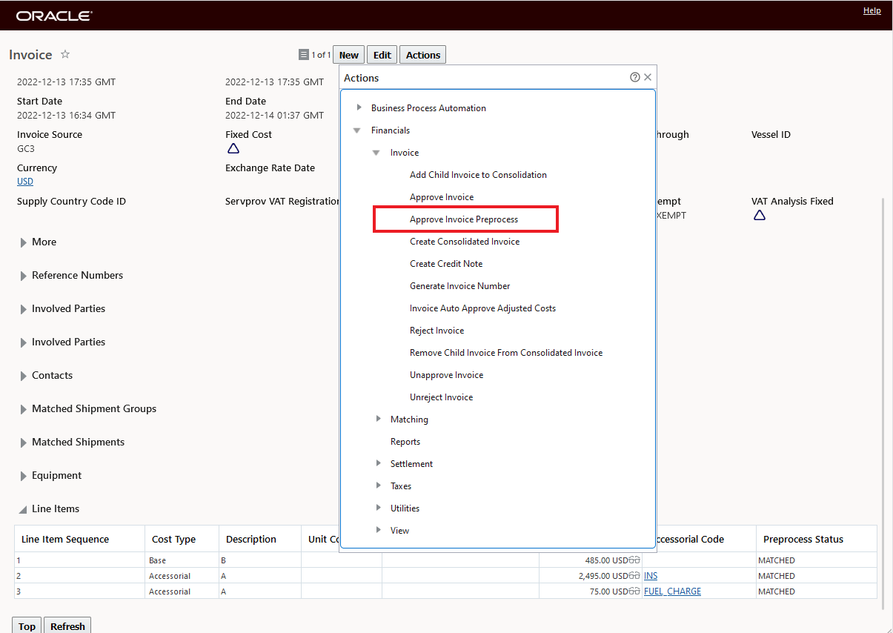The width and height of the screenshot is (893, 633).
Task: Click the record list icon beside 1 of 1
Action: pyautogui.click(x=303, y=55)
